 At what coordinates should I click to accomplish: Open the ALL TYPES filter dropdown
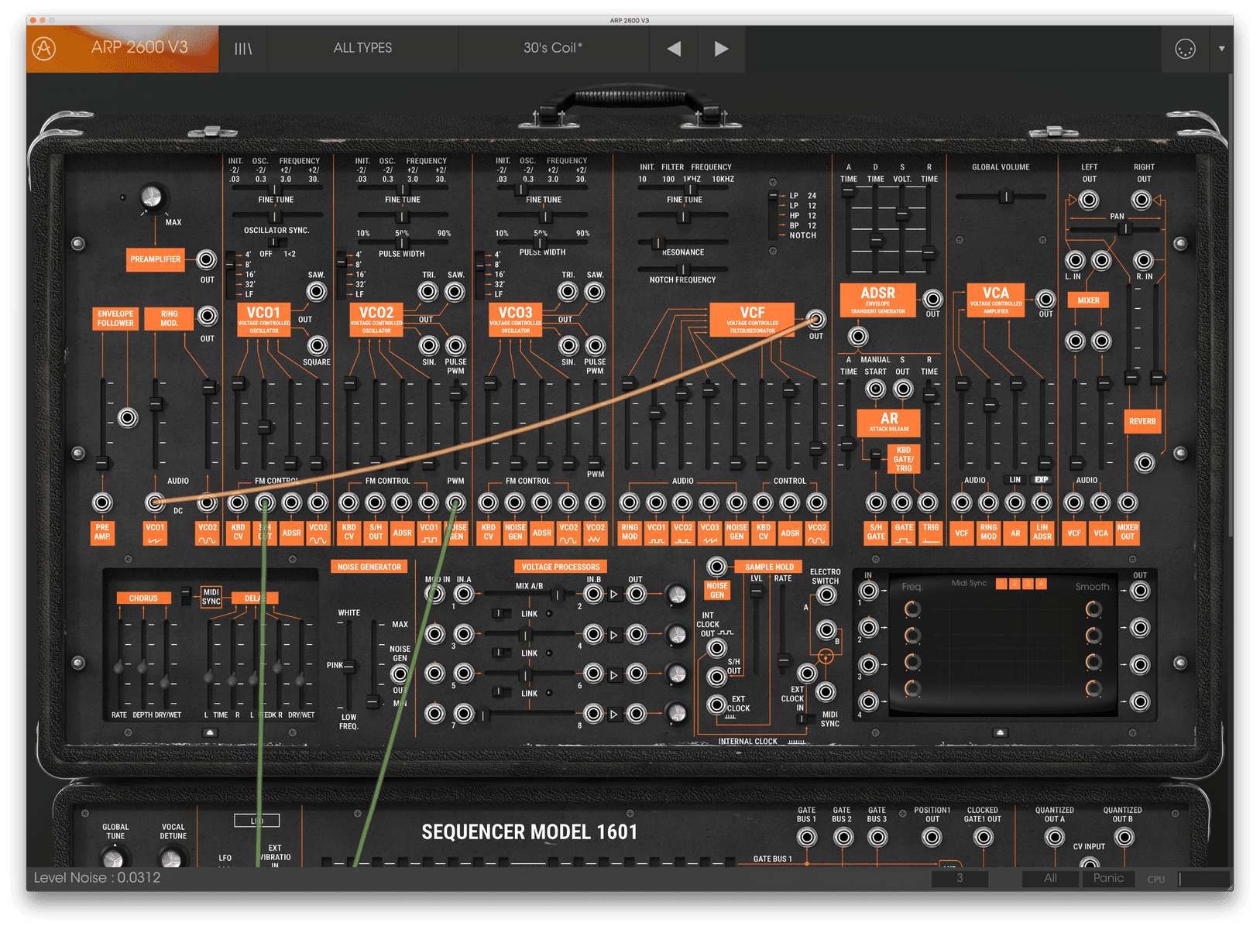pyautogui.click(x=362, y=48)
